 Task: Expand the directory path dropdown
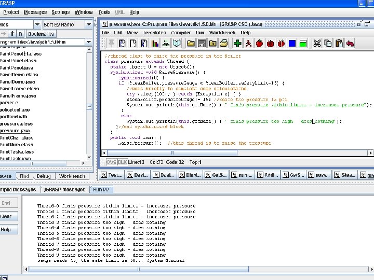coord(89,42)
